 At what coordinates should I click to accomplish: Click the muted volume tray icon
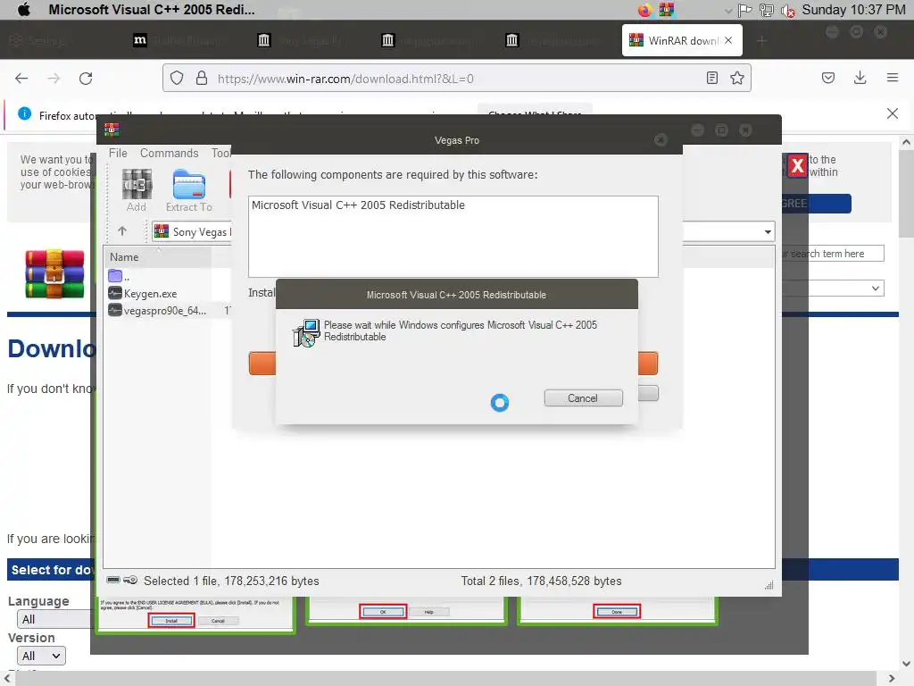click(x=788, y=11)
